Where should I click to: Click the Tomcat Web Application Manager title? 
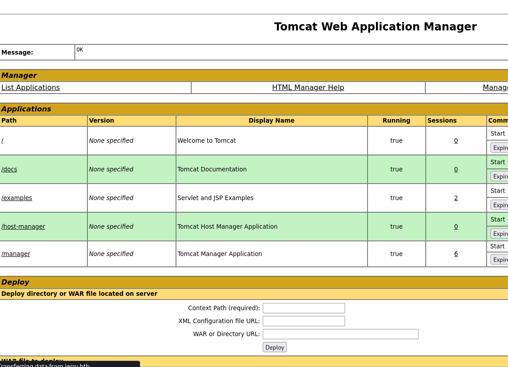click(376, 26)
